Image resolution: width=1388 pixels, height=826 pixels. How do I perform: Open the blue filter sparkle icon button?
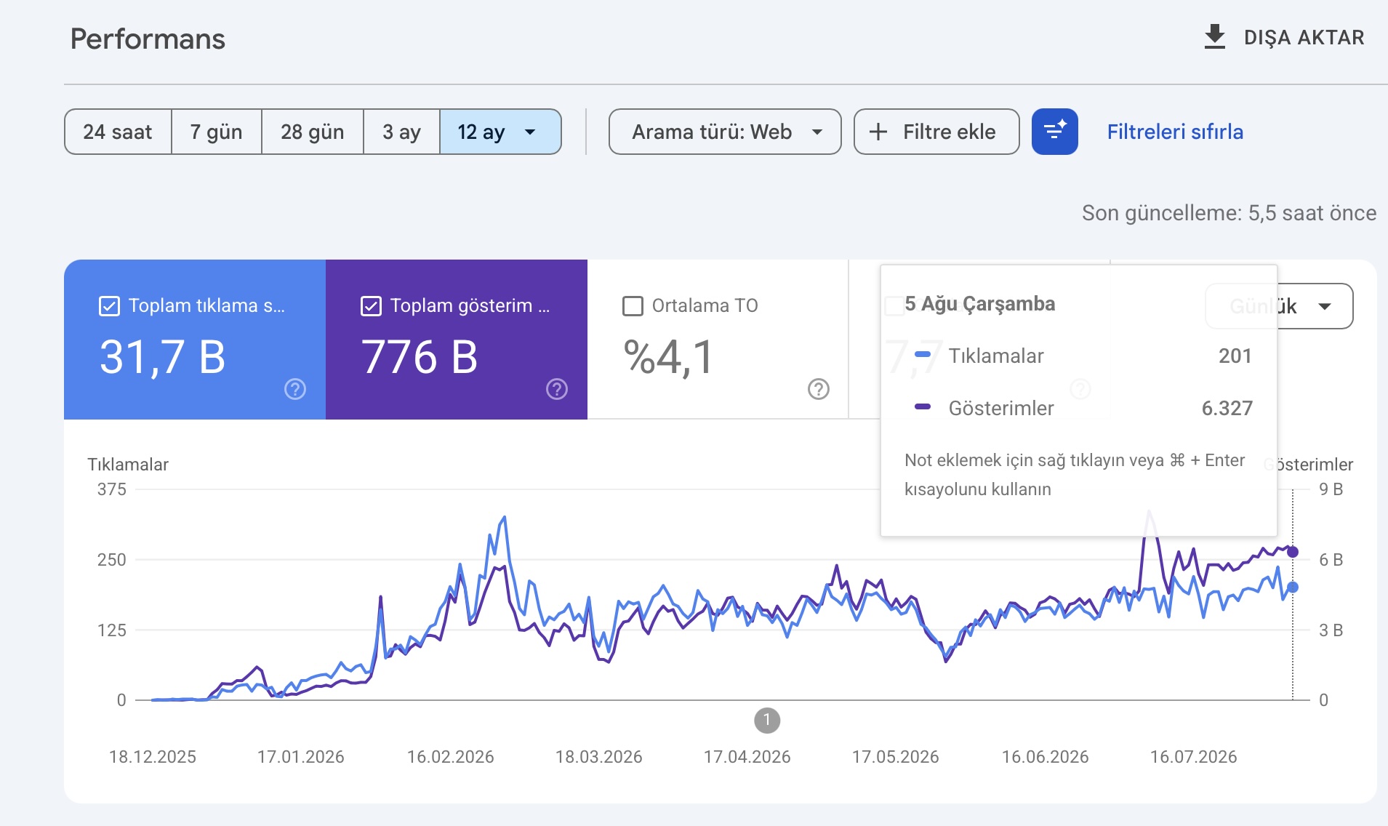1054,132
